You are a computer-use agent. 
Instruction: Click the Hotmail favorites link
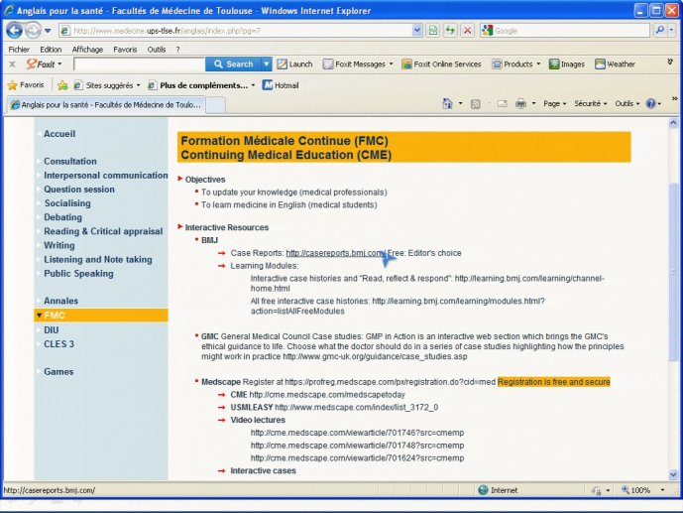pyautogui.click(x=281, y=85)
